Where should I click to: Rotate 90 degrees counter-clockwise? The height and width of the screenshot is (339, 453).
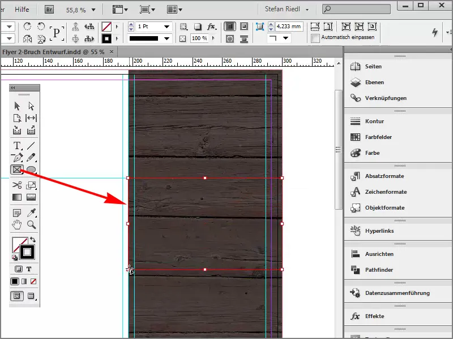coord(41,27)
